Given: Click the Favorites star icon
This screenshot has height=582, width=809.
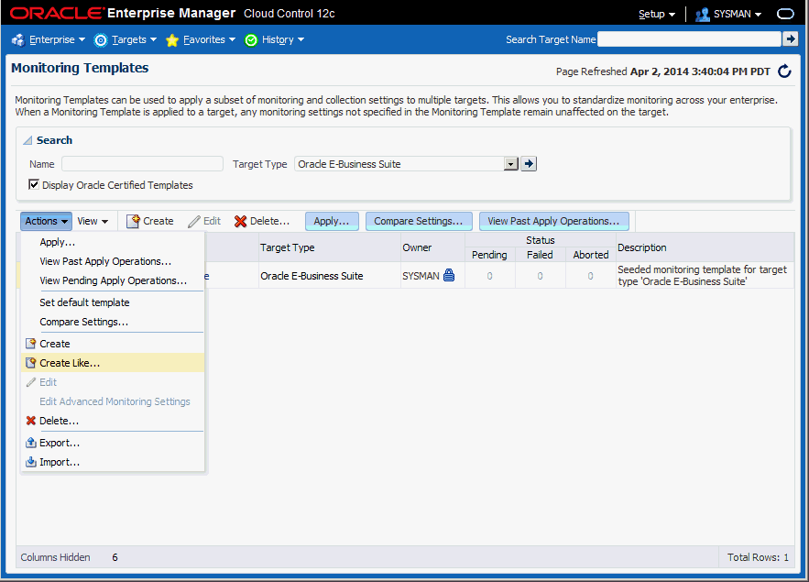Looking at the screenshot, I should [x=172, y=39].
